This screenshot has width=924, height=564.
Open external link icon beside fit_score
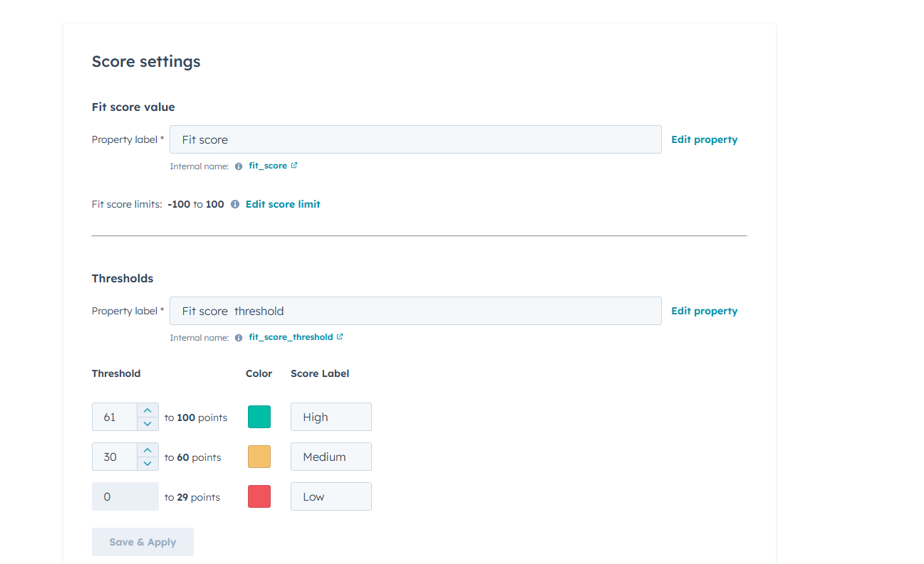pos(294,166)
